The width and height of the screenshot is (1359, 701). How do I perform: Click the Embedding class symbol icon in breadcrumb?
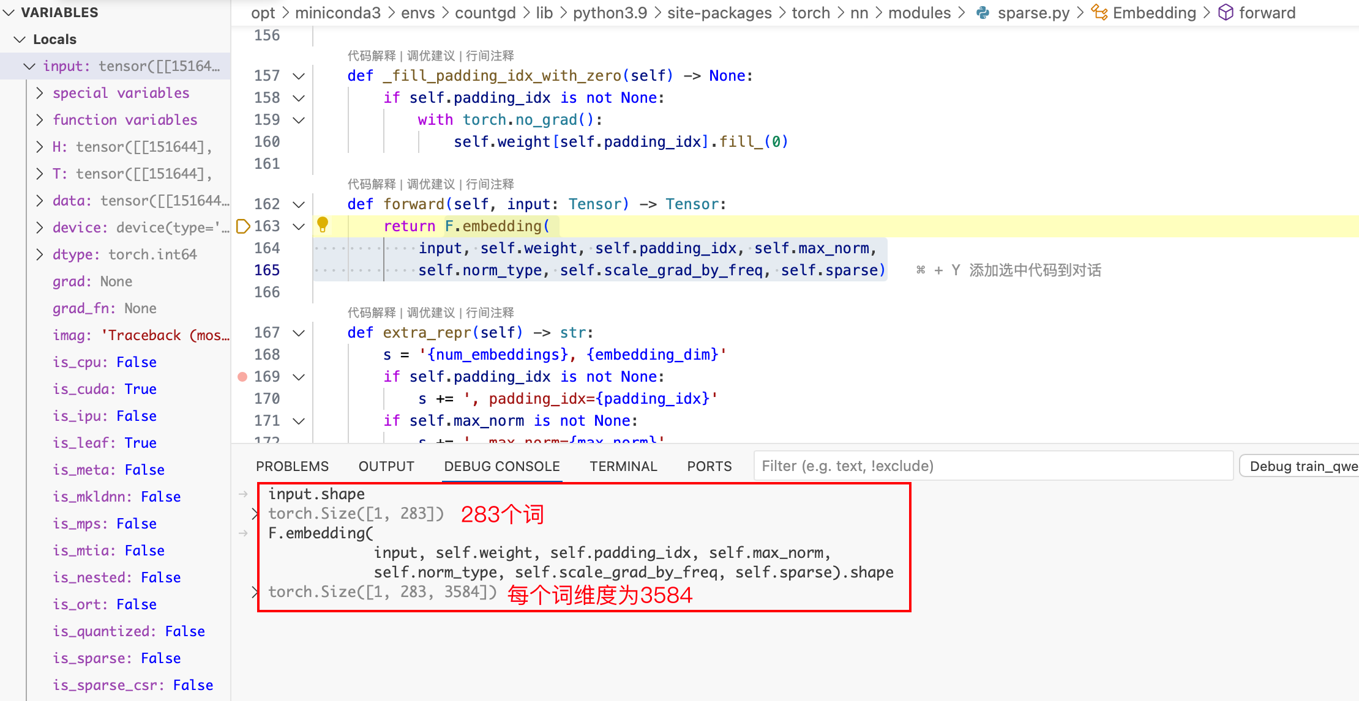[x=1099, y=13]
